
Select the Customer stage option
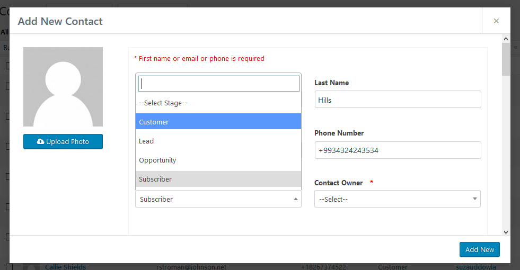click(x=218, y=122)
